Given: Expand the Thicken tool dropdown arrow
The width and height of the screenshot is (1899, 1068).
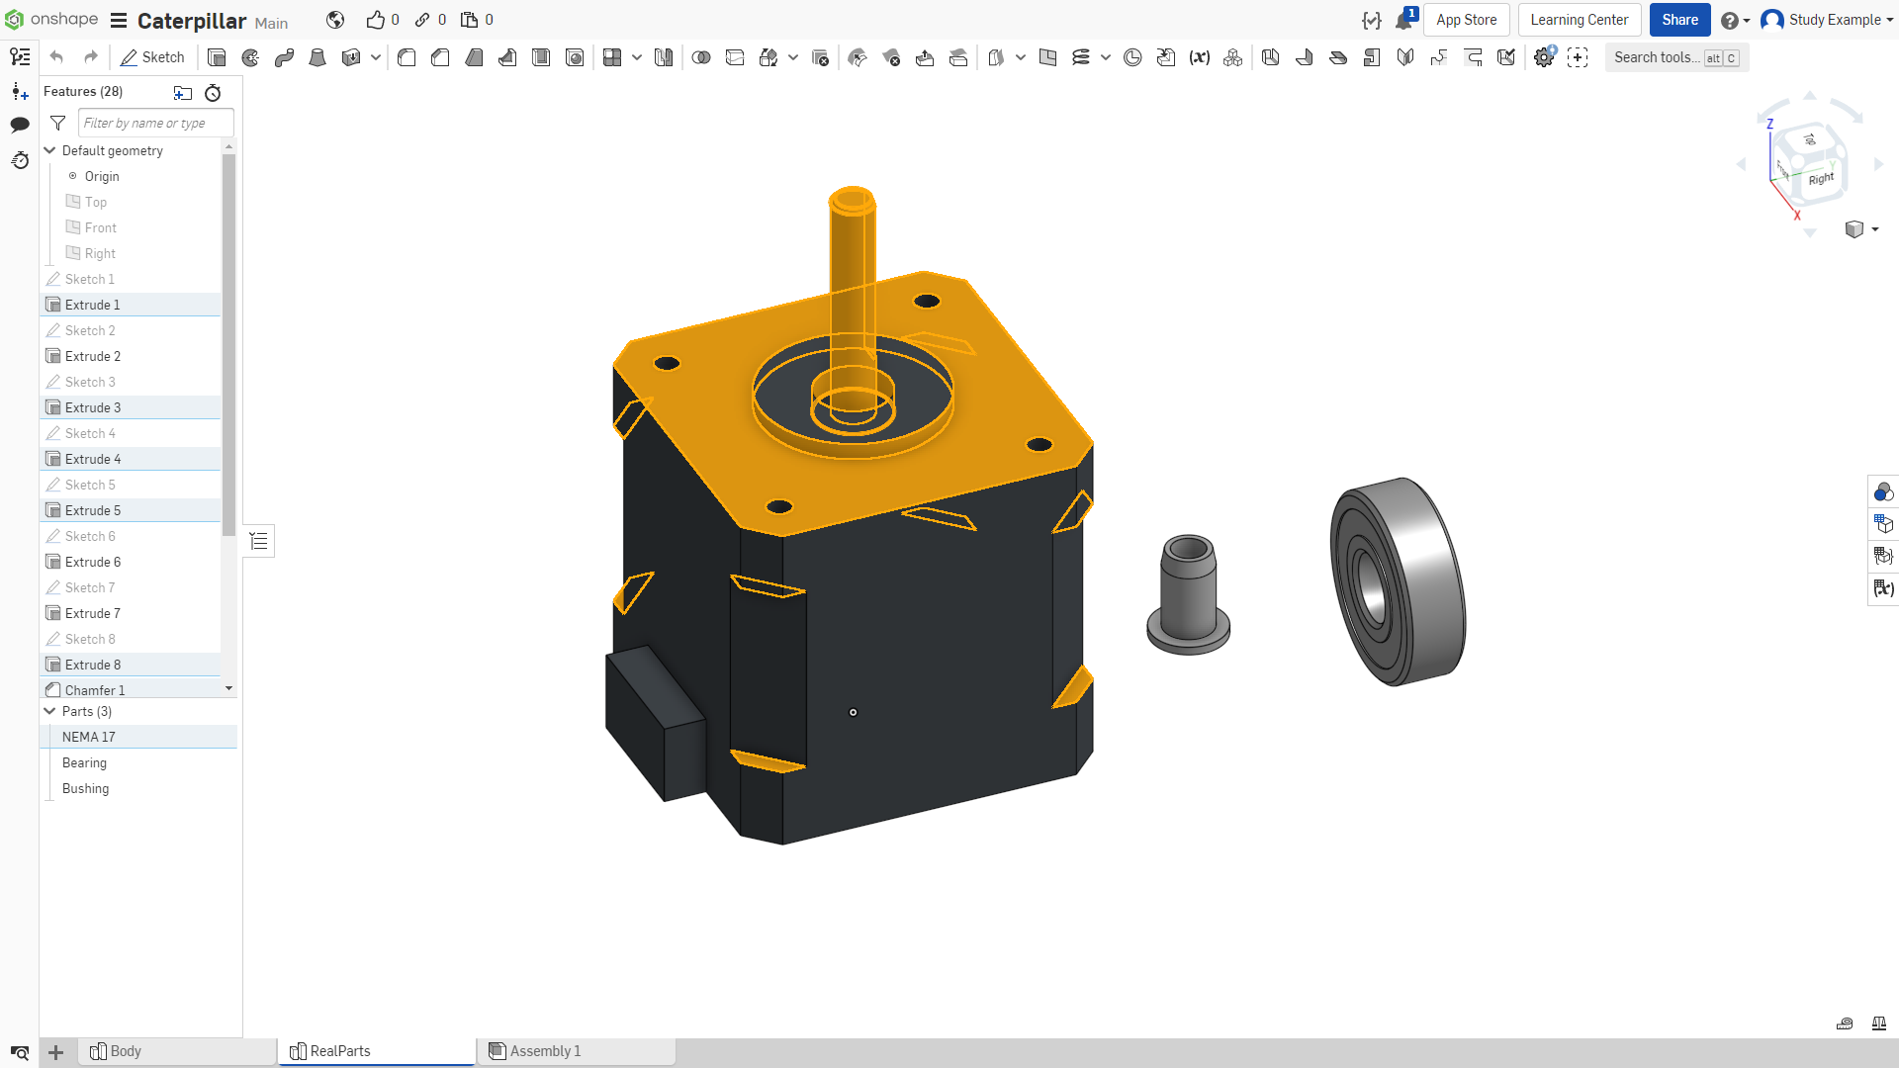Looking at the screenshot, I should tap(376, 57).
